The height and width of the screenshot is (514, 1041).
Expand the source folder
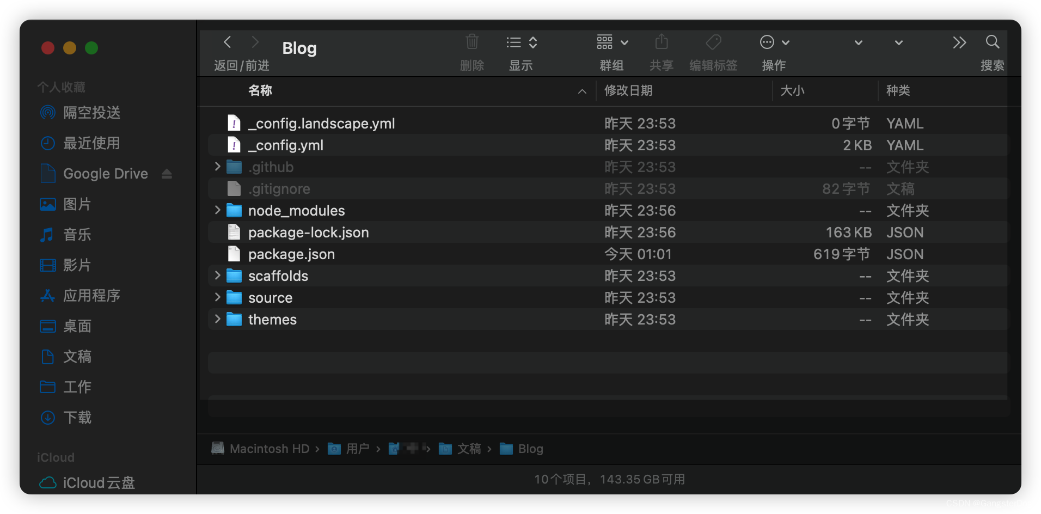coord(217,297)
